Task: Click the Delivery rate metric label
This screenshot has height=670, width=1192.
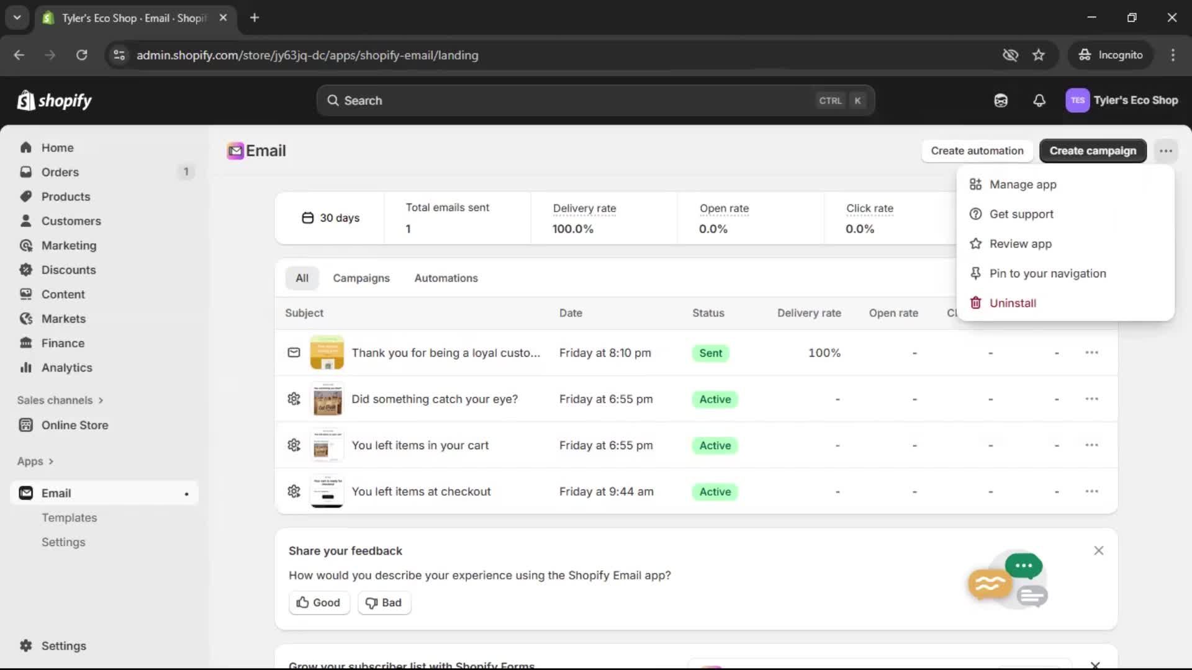Action: 584,208
